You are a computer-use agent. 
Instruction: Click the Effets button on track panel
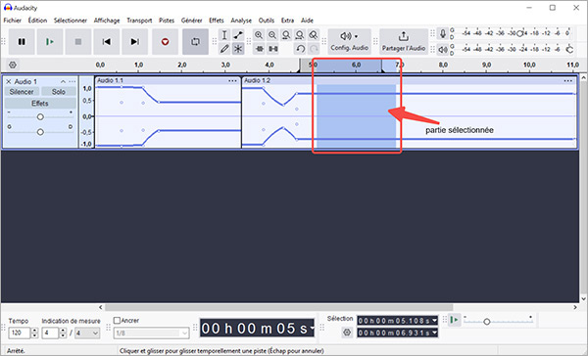pos(40,104)
